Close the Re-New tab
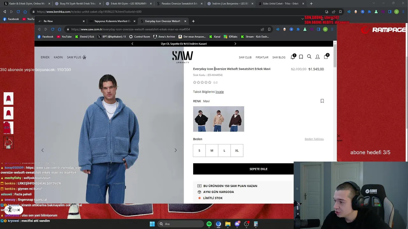 pyautogui.click(x=84, y=21)
